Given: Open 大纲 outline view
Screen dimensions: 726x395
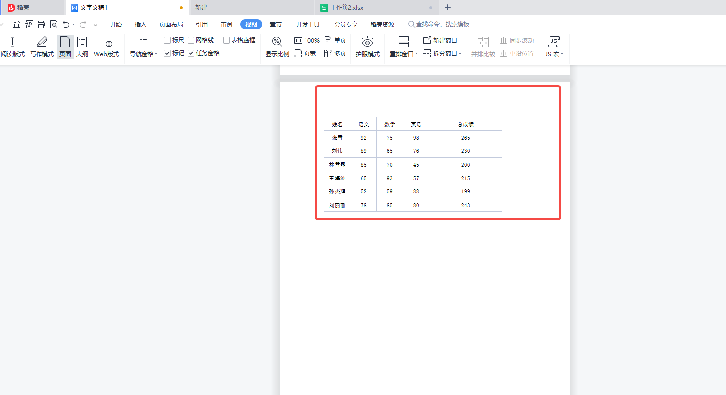Looking at the screenshot, I should [82, 47].
